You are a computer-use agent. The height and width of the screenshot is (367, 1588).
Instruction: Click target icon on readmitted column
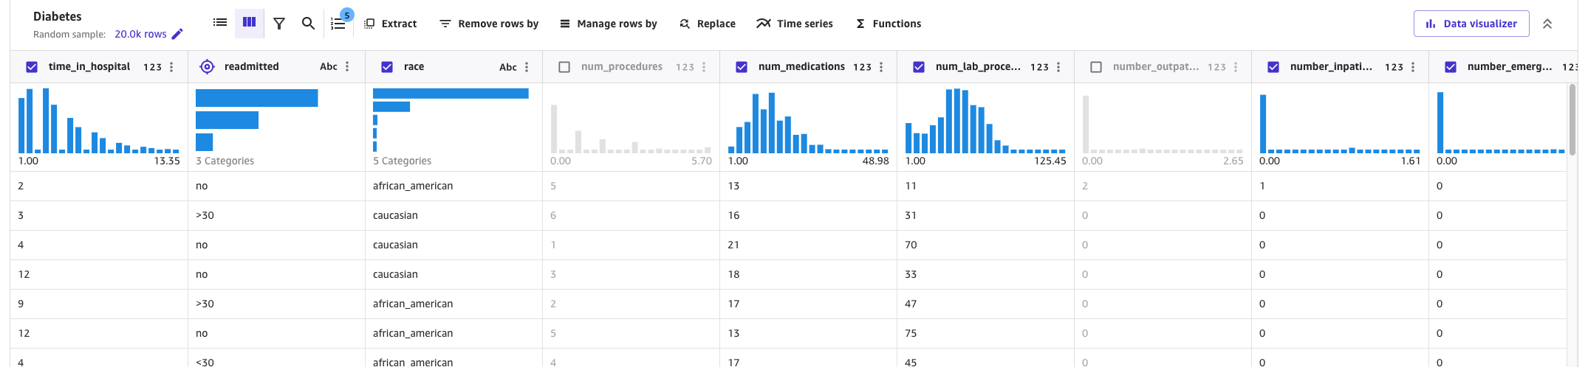tap(208, 67)
